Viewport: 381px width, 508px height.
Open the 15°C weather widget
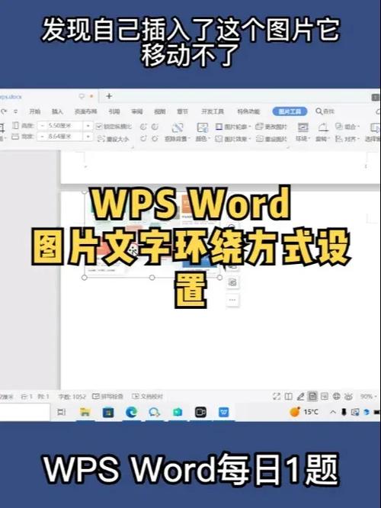pyautogui.click(x=304, y=412)
